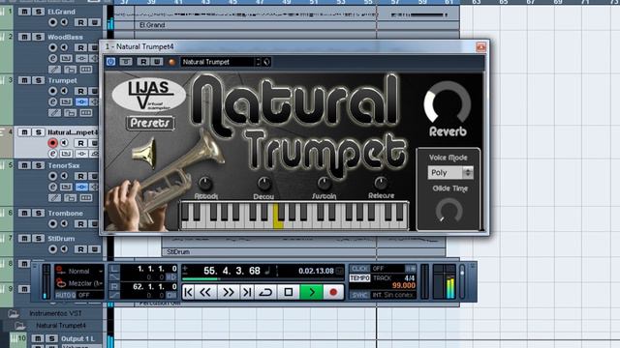Screen dimensions: 620x348
Task: Enable plugin write automation W button
Action: coord(157,62)
